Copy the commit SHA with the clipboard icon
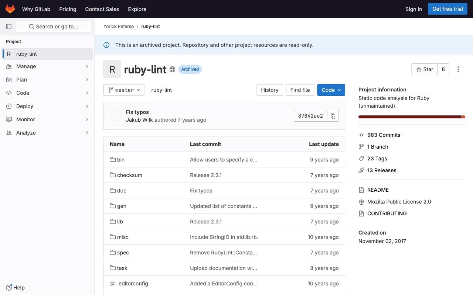This screenshot has width=473, height=295. tap(333, 116)
